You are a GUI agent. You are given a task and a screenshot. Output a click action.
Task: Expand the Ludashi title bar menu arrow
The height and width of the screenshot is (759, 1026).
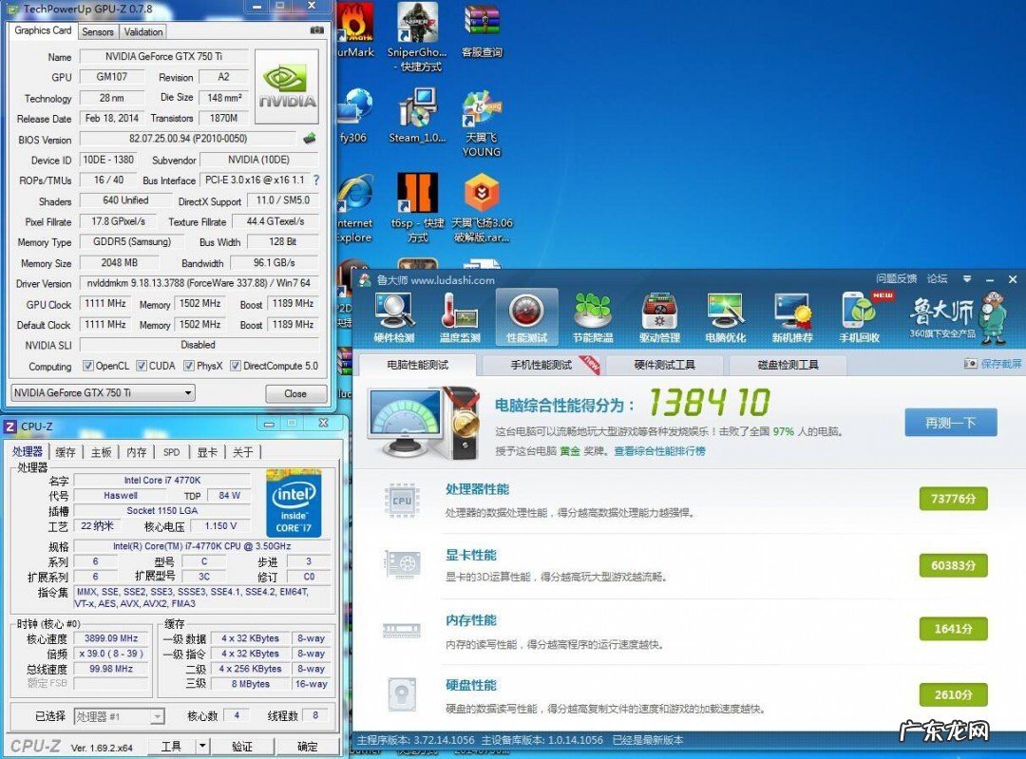click(x=967, y=279)
